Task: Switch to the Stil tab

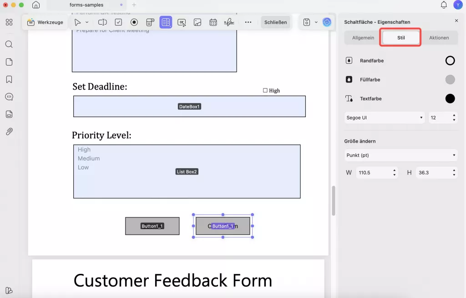Action: [401, 38]
